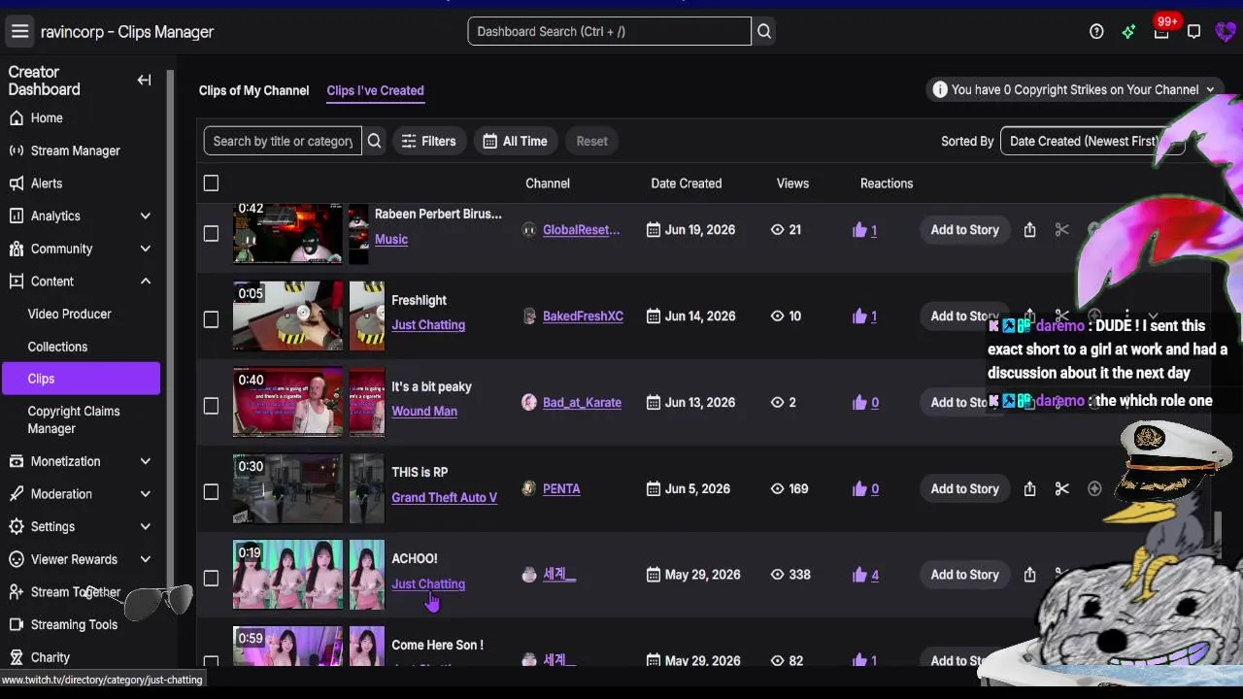Select the THIS is RP clip checkbox

click(211, 492)
